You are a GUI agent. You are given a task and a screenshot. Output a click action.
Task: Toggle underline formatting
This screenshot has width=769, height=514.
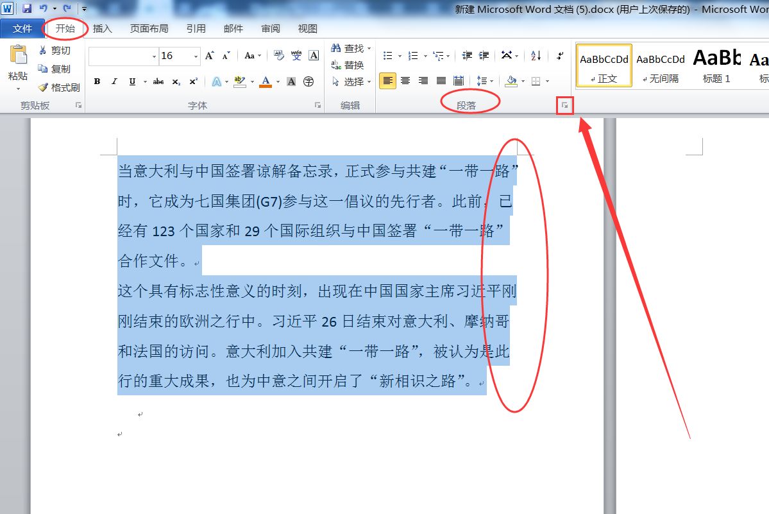pyautogui.click(x=132, y=81)
